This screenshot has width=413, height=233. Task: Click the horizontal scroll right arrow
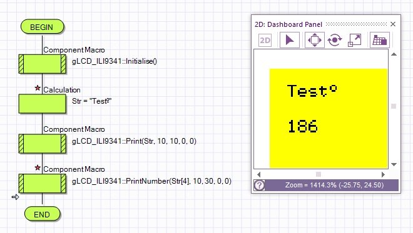pos(383,174)
